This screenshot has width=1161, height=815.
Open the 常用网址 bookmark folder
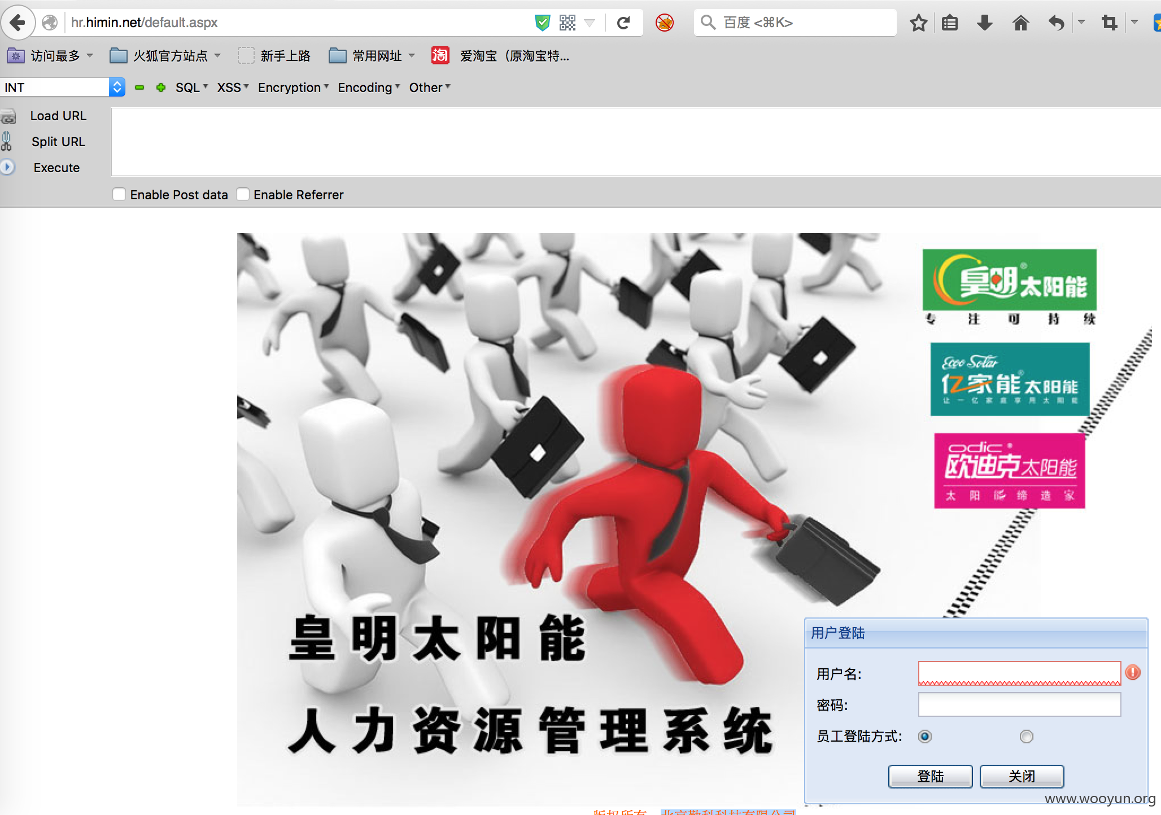pos(372,56)
